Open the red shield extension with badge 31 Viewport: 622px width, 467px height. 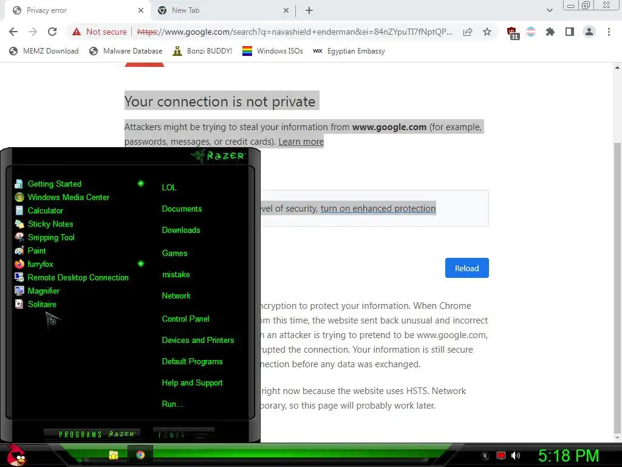click(513, 33)
